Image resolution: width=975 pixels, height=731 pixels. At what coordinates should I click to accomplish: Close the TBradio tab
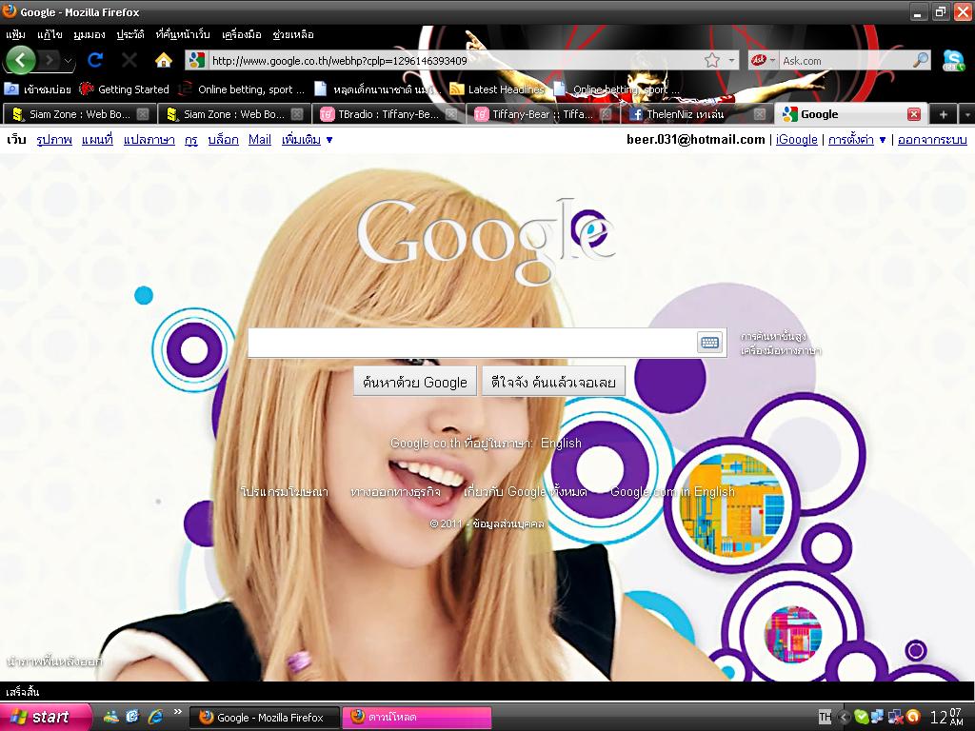tap(451, 114)
